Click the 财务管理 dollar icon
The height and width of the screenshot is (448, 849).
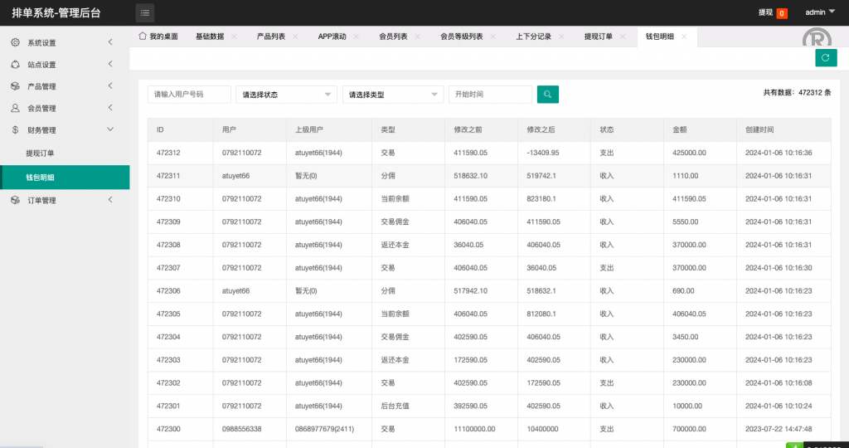[15, 130]
